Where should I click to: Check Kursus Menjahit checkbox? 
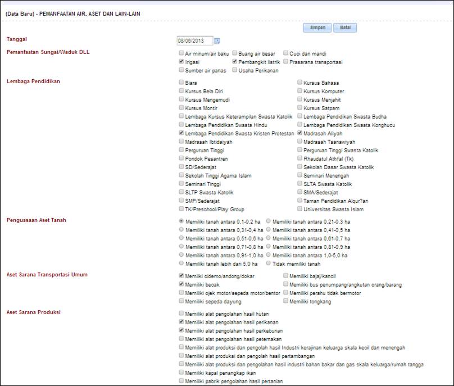click(299, 99)
